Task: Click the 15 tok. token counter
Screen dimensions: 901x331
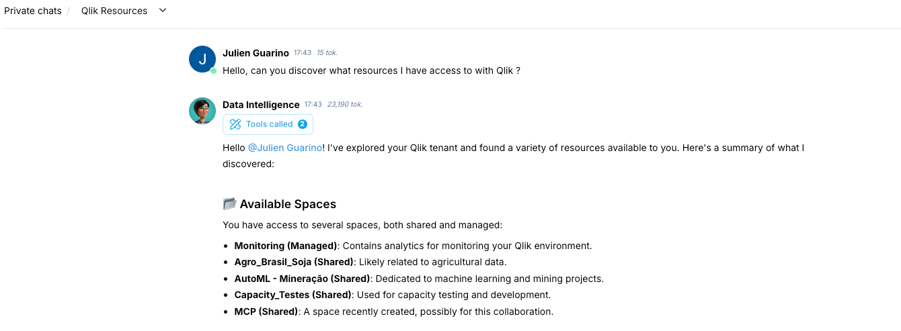Action: [327, 53]
